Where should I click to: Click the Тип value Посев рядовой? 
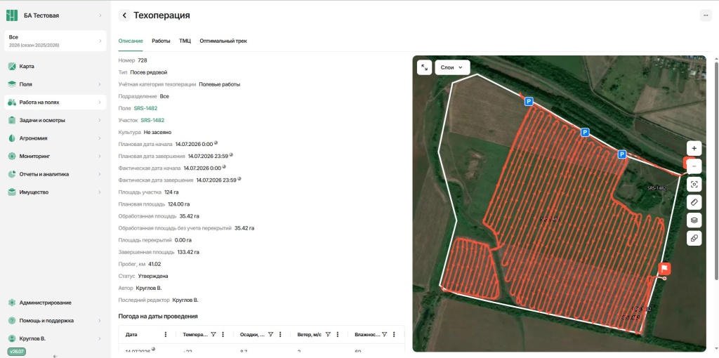149,72
